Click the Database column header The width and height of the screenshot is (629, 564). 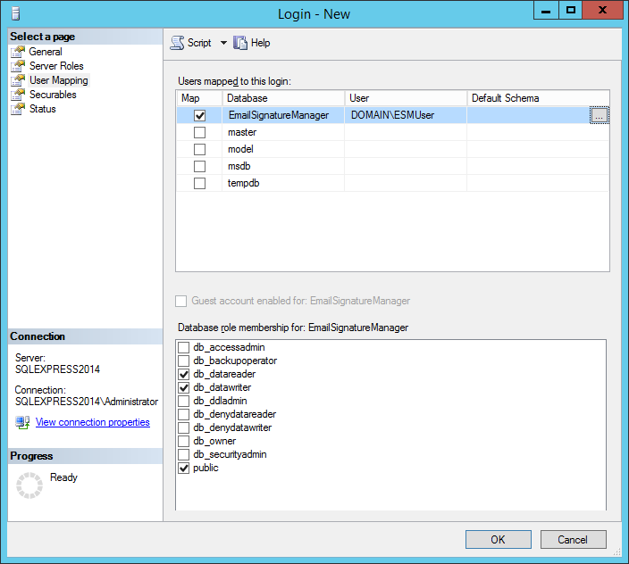coord(282,98)
